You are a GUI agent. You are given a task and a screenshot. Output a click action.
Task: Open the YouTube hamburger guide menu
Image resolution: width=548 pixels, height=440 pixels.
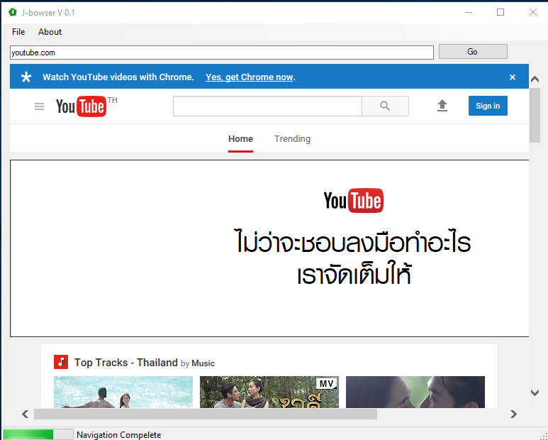pos(40,106)
